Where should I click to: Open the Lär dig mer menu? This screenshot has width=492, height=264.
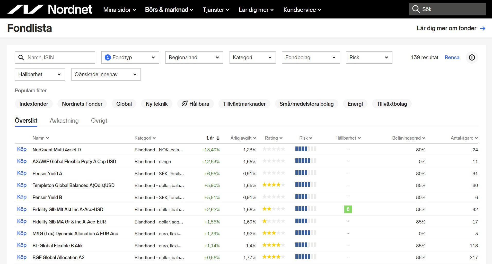(x=256, y=10)
